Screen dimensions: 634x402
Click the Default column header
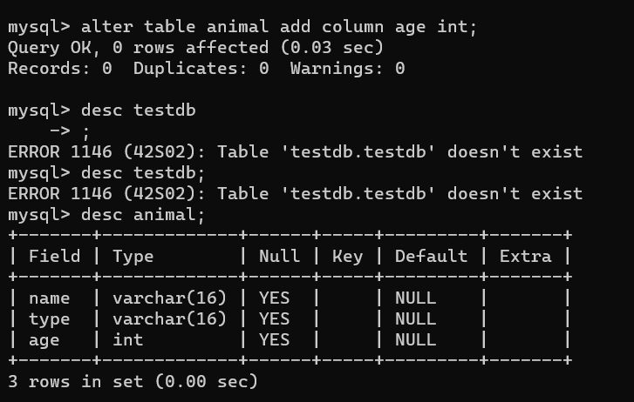click(x=431, y=257)
